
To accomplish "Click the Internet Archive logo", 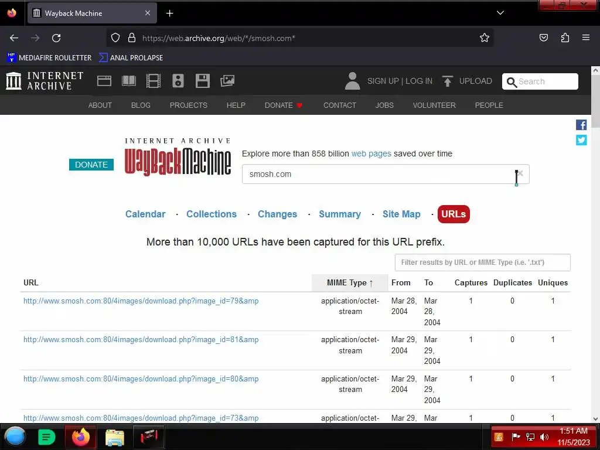I will coord(45,81).
